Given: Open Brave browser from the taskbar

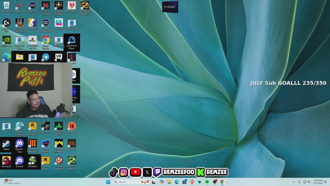Looking at the screenshot, I should pyautogui.click(x=192, y=182).
